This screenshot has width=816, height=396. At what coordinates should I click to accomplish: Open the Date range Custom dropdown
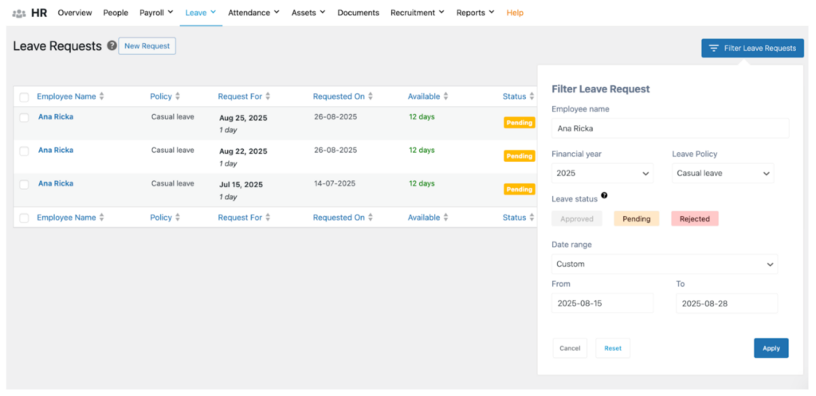point(664,264)
